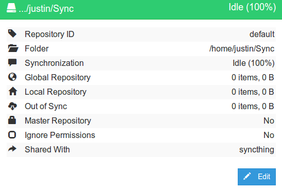Image resolution: width=282 pixels, height=190 pixels.
Task: Click the Ignore Permissions No value
Action: click(269, 135)
